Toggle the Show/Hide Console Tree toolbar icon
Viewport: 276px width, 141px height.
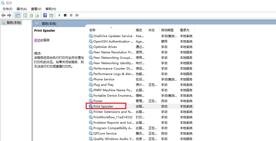click(x=17, y=15)
